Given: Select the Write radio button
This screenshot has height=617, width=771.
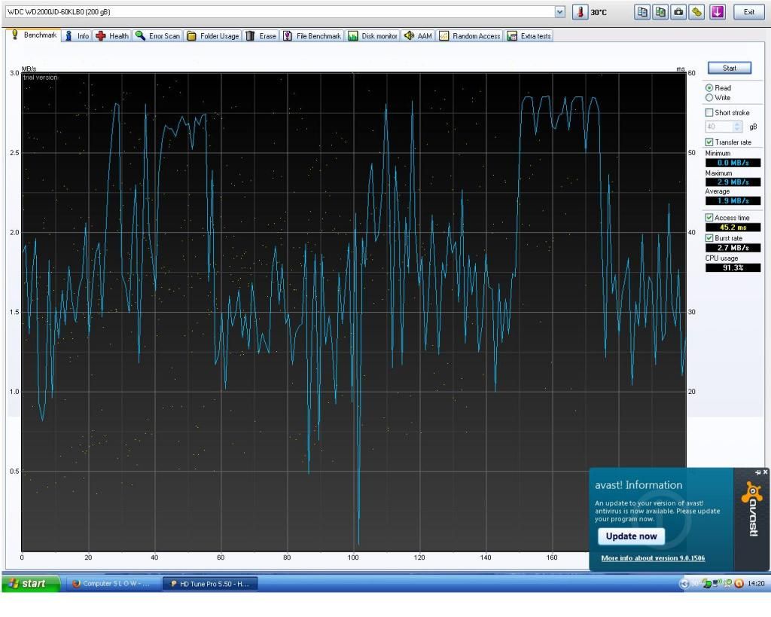Looking at the screenshot, I should tap(709, 98).
